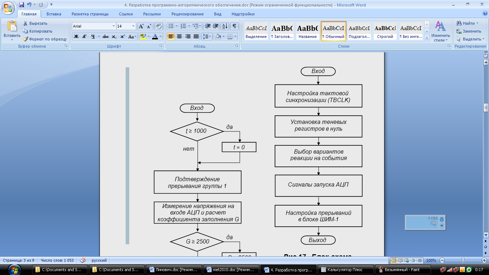The image size is (489, 275).
Task: Expand the styles gallery with the More arrow
Action: pyautogui.click(x=427, y=38)
